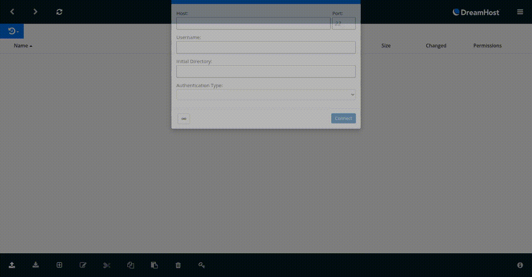Sort files by Size column
Image resolution: width=532 pixels, height=277 pixels.
coord(386,46)
